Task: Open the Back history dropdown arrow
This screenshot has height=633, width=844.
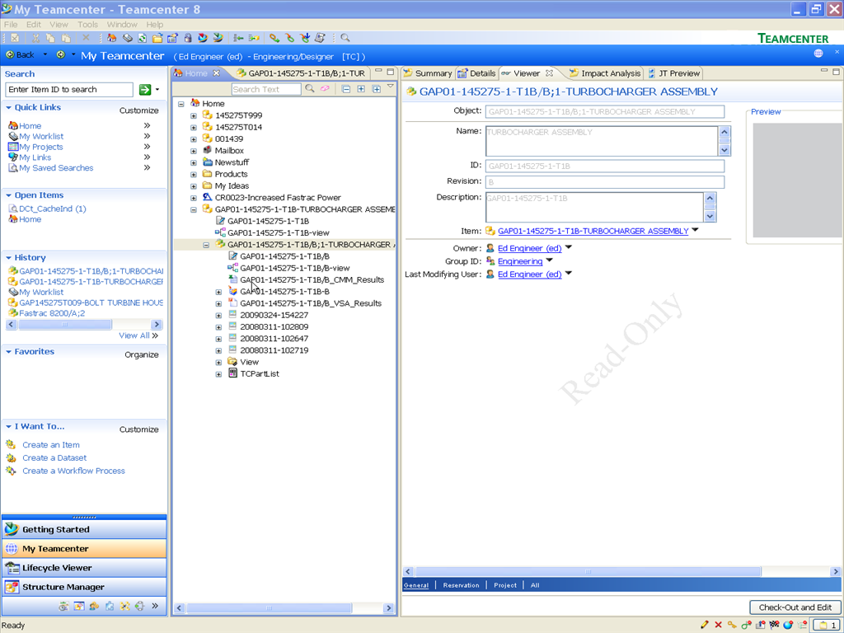Action: click(45, 54)
